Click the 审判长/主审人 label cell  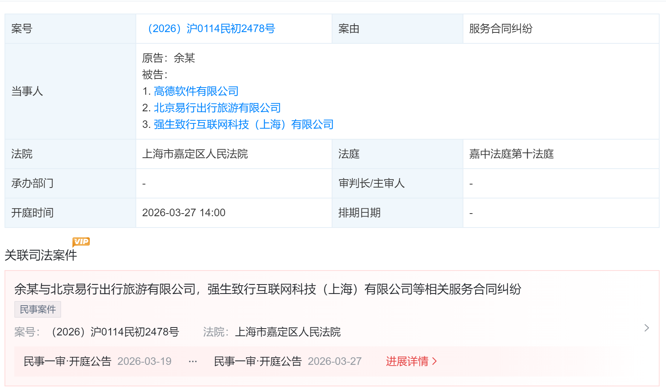397,183
